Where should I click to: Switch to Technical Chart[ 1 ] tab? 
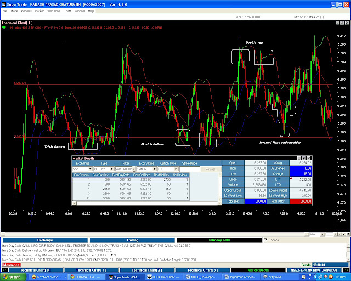tap(92, 270)
